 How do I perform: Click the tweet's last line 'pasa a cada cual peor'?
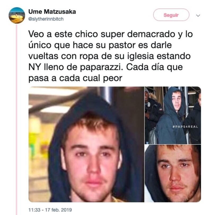(75, 78)
